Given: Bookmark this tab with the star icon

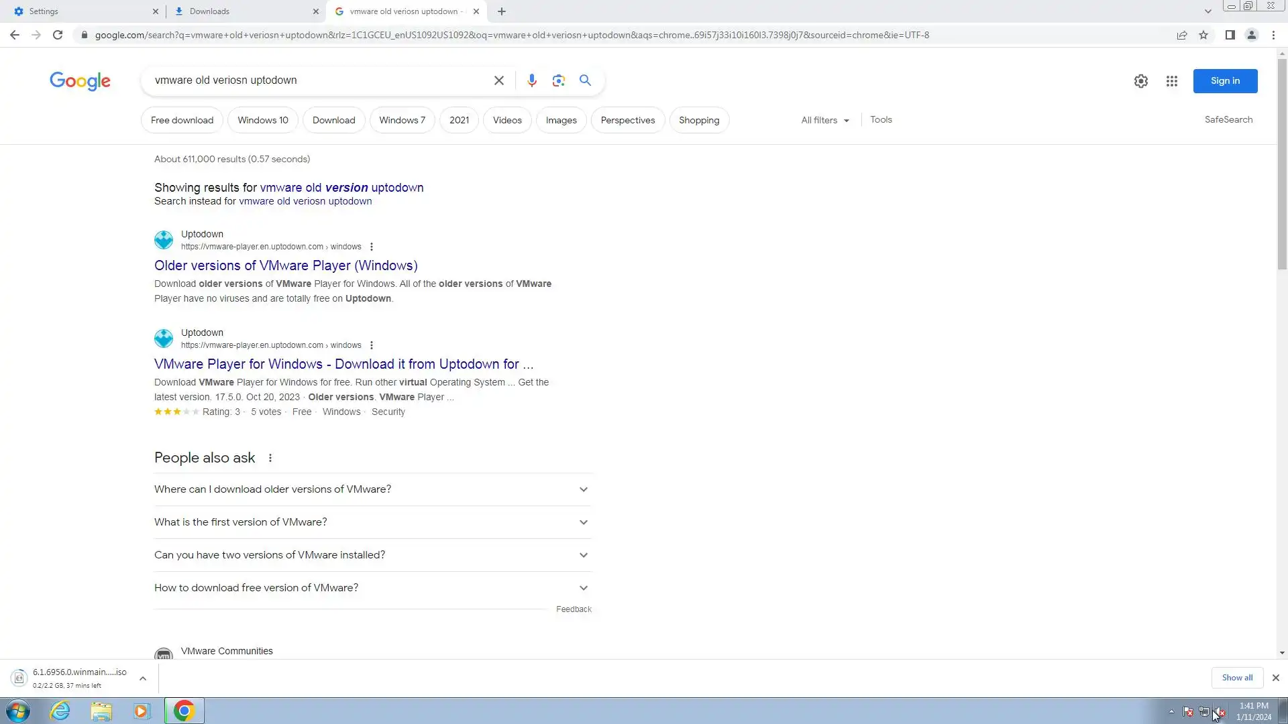Looking at the screenshot, I should click(x=1203, y=35).
